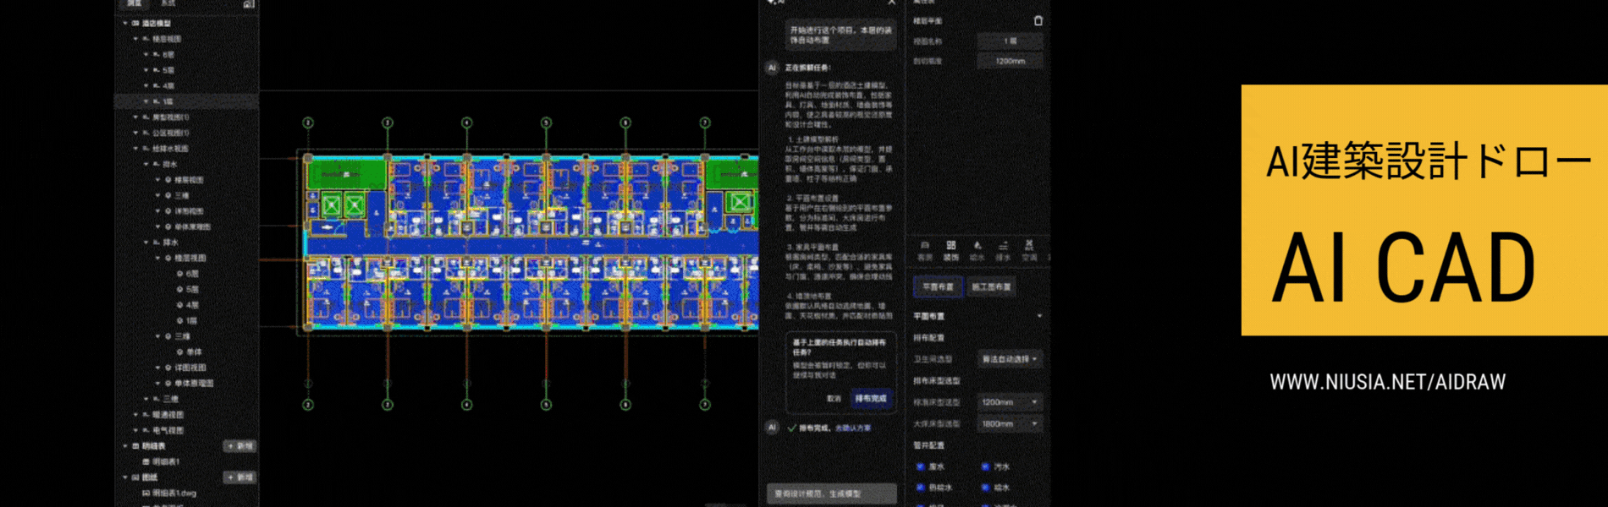
Task: Click the blue 排布完成 button
Action: 870,398
